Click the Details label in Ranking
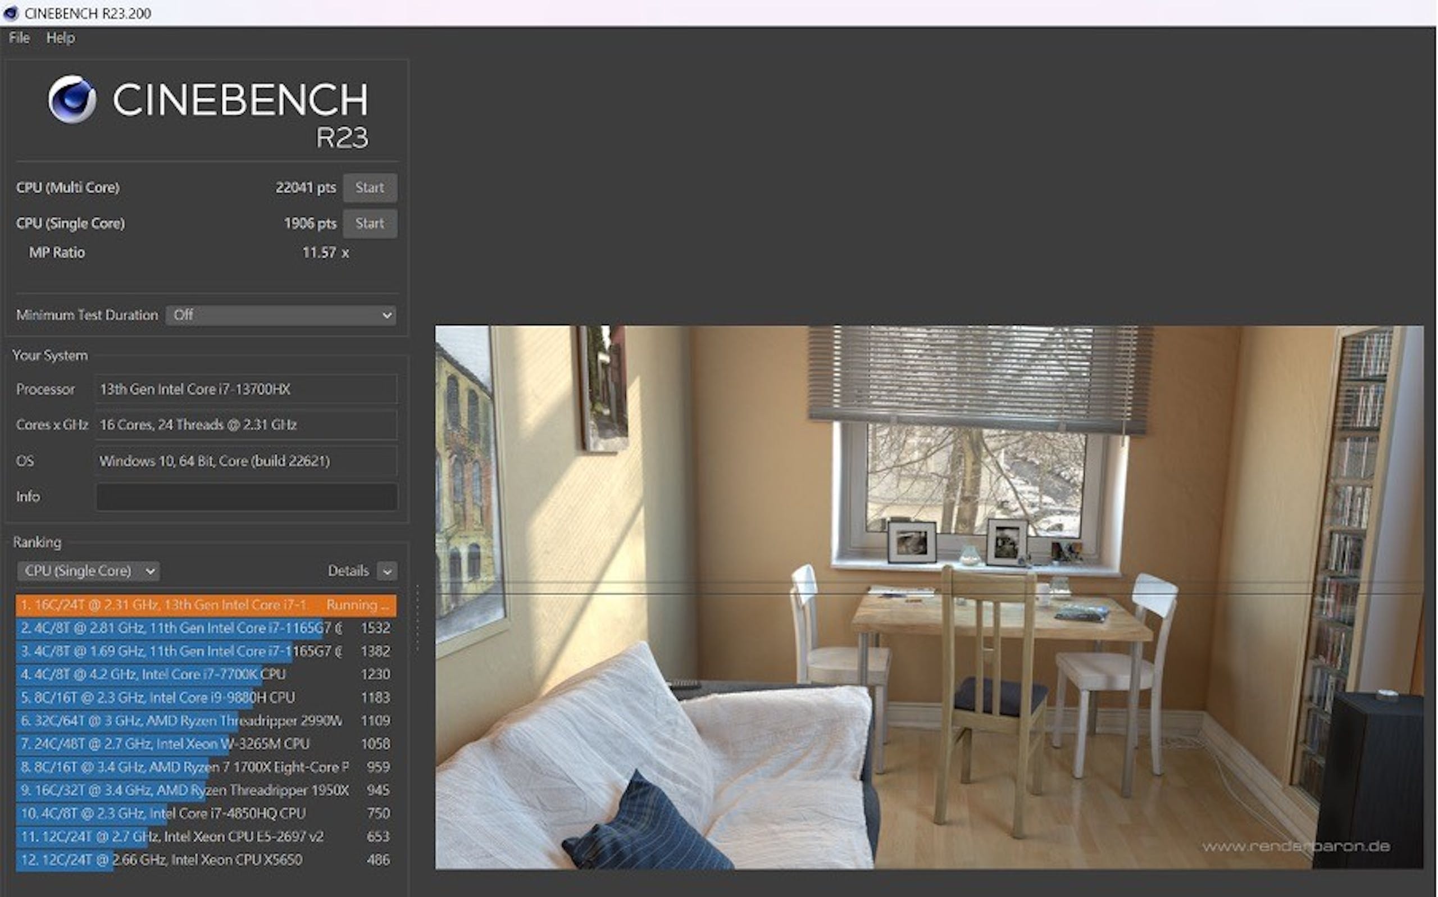The image size is (1438, 897). click(348, 571)
